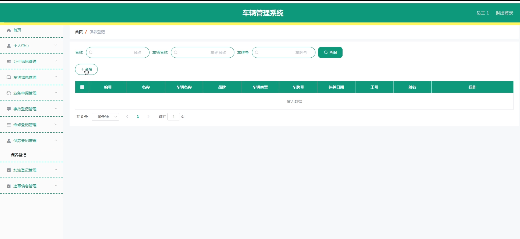Click the 暂无数据 empty table text

point(294,101)
